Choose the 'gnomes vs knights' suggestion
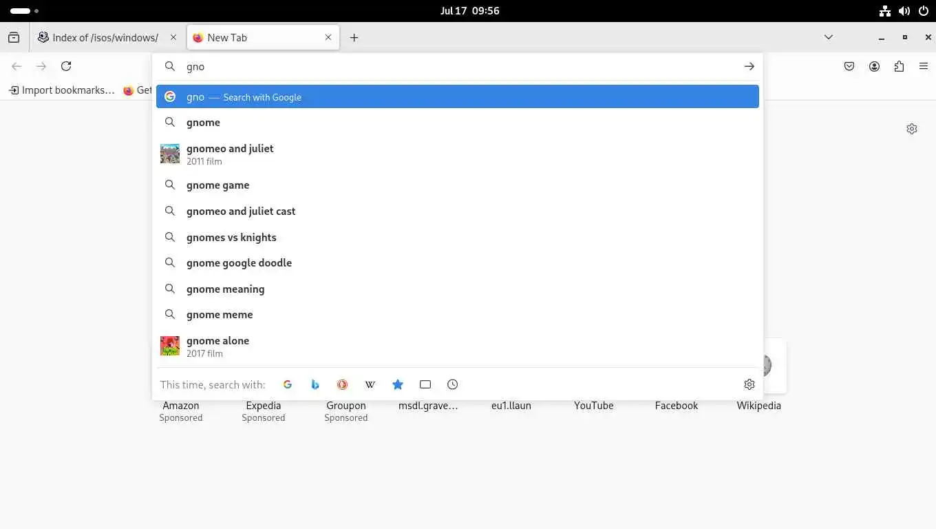936x529 pixels. point(458,238)
